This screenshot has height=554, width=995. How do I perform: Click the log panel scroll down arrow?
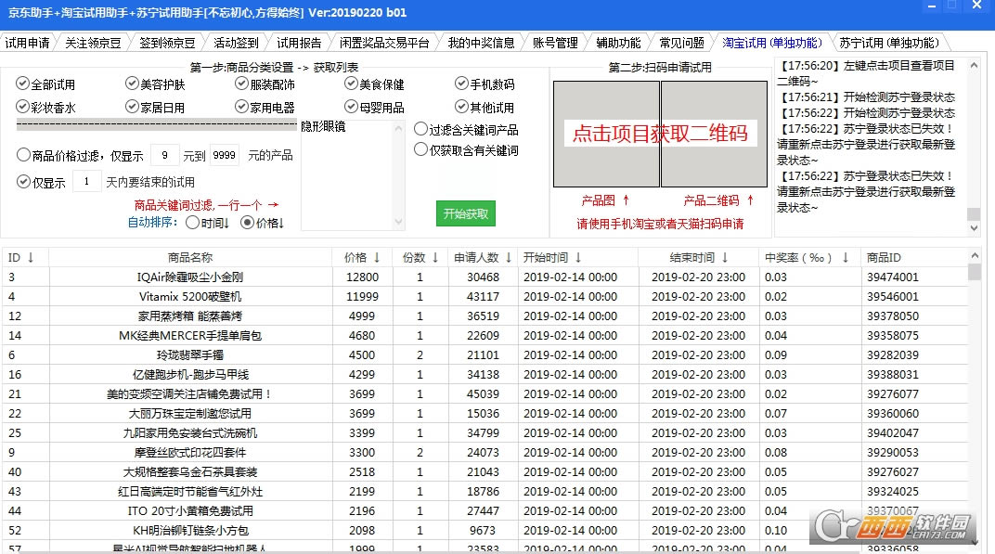click(x=974, y=228)
